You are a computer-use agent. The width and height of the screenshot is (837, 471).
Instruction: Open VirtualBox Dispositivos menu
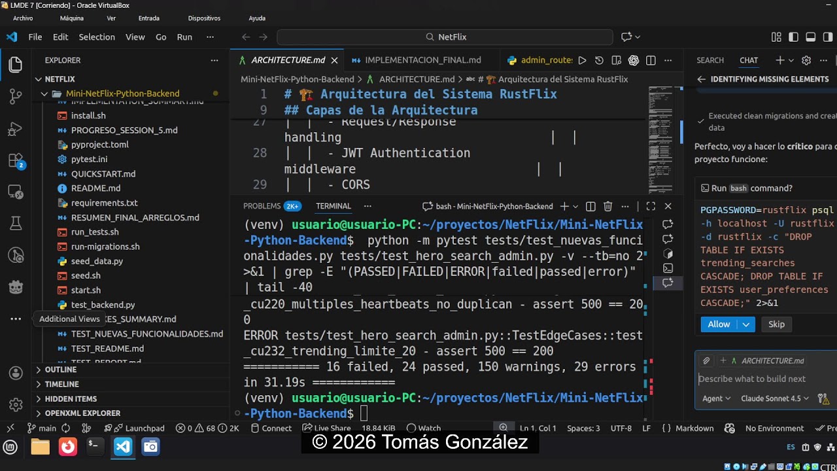click(x=204, y=18)
